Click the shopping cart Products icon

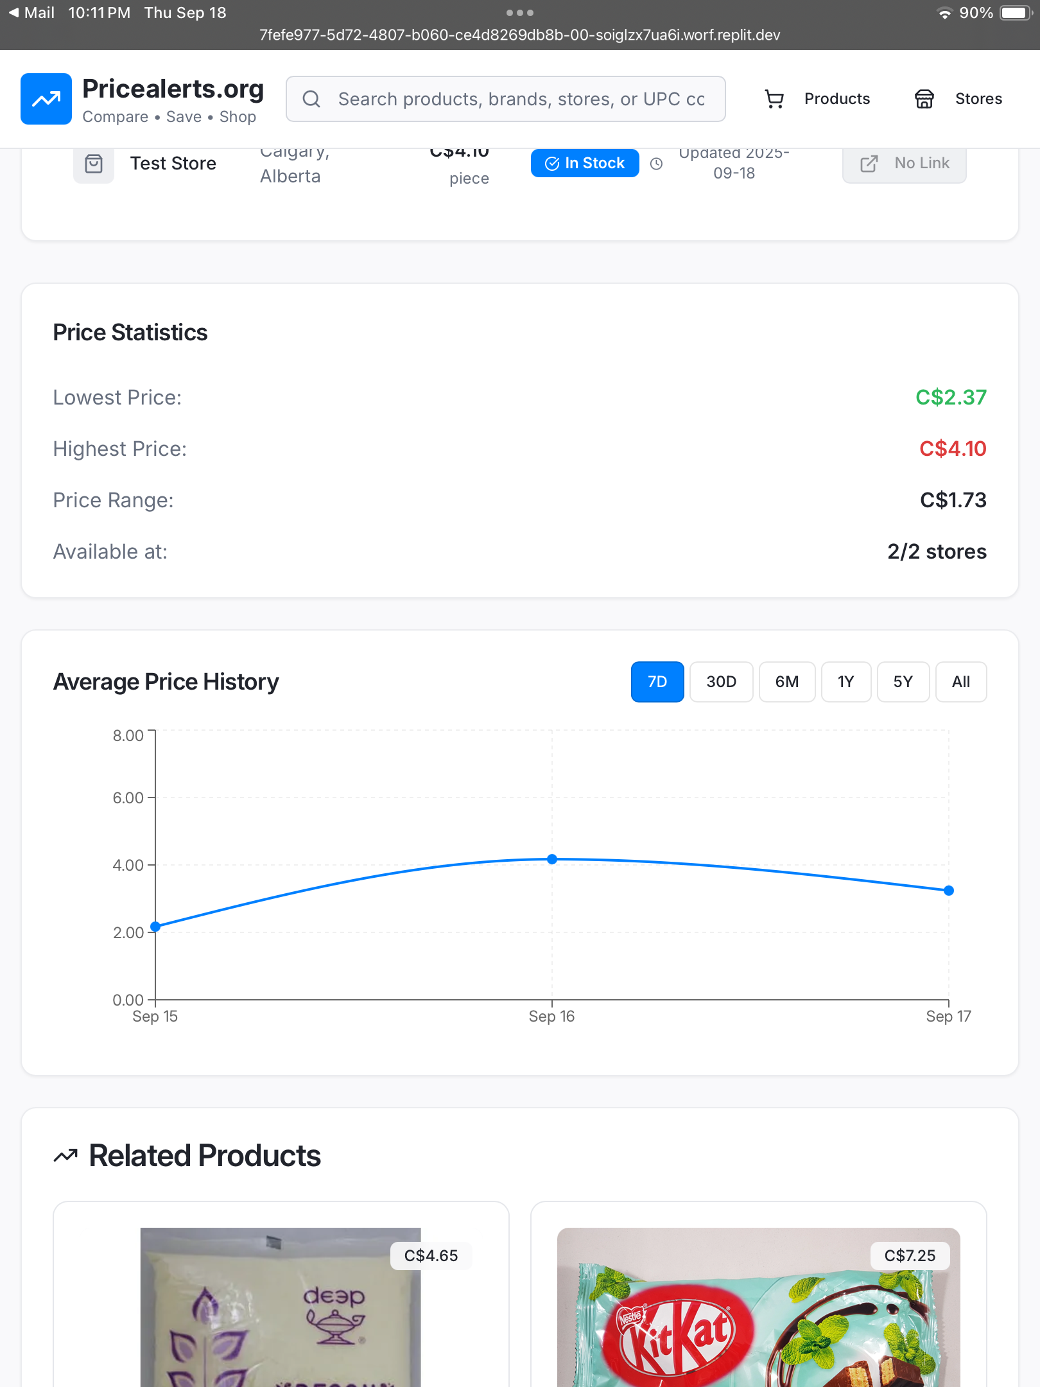point(775,99)
